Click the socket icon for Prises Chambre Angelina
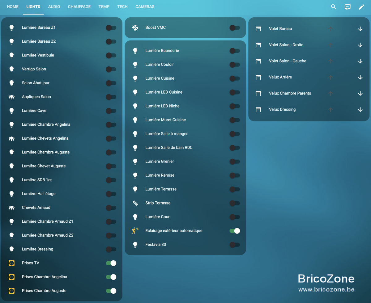The width and height of the screenshot is (371, 303). tap(11, 277)
